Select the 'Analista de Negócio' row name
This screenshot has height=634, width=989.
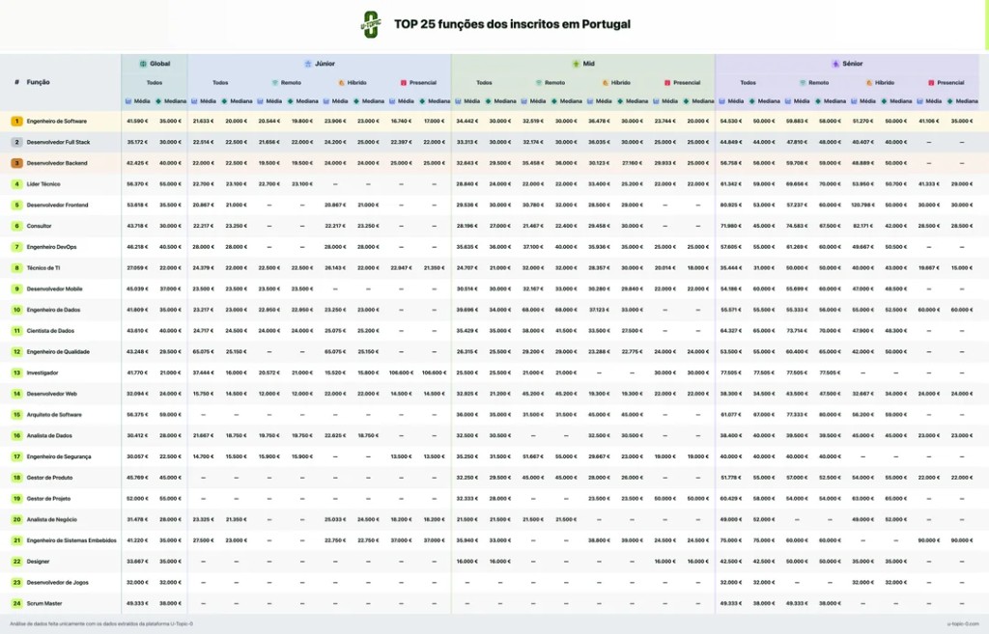pos(52,520)
